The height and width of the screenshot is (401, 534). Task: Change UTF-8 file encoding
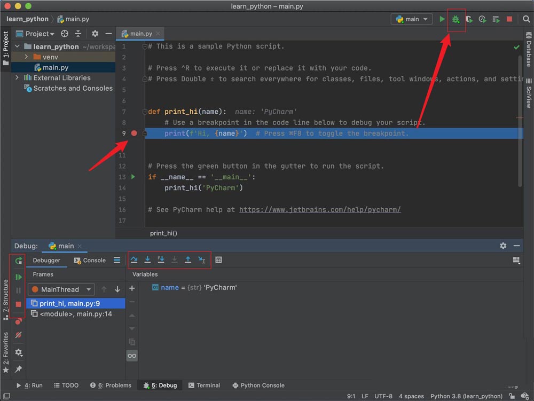point(383,396)
